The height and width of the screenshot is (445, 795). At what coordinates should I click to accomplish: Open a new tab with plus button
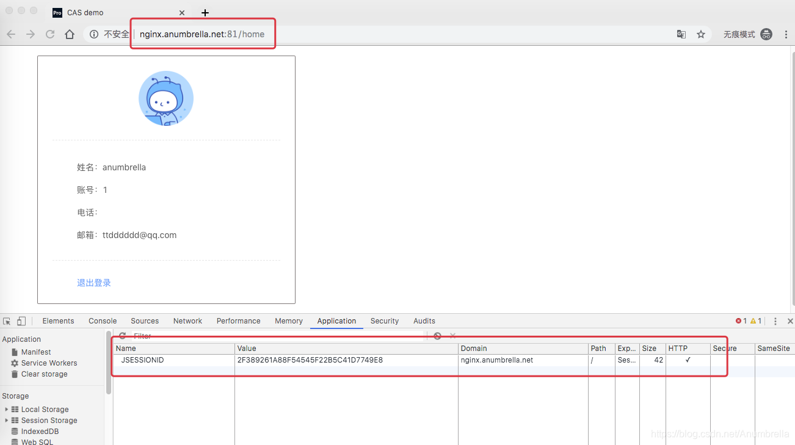pos(205,13)
